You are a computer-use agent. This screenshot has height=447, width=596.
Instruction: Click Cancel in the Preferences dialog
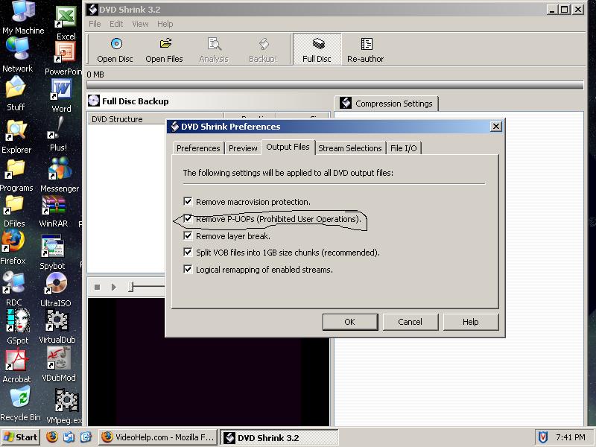[410, 322]
